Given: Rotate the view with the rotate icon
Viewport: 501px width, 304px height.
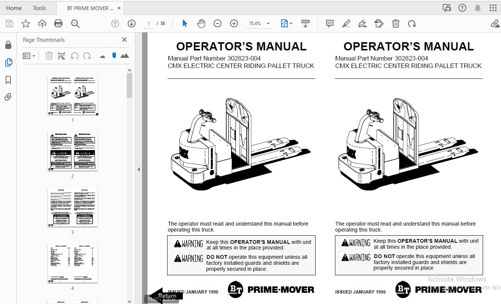Looking at the screenshot, I should coord(412,24).
